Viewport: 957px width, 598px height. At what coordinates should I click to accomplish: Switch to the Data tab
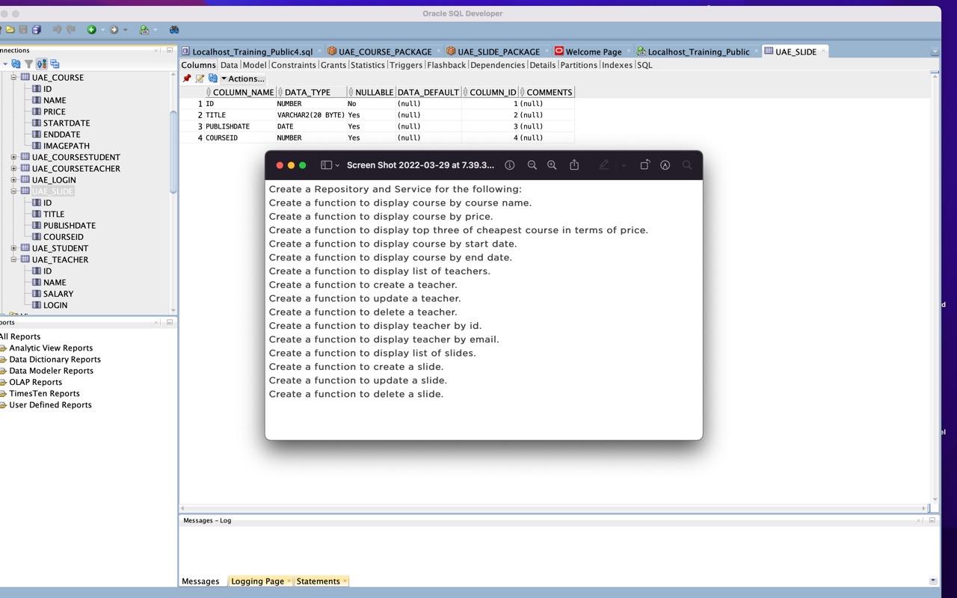229,65
